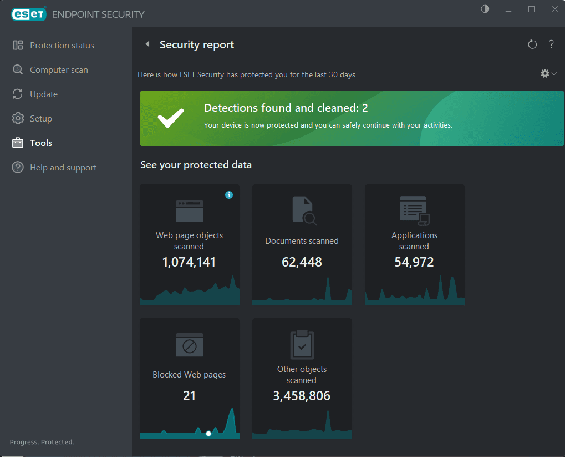Click the Documents scanned file icon

304,211
